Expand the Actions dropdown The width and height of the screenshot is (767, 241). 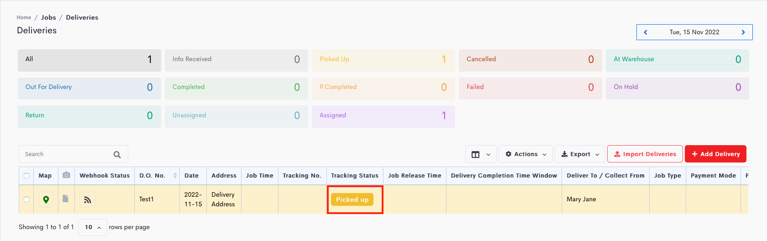525,154
